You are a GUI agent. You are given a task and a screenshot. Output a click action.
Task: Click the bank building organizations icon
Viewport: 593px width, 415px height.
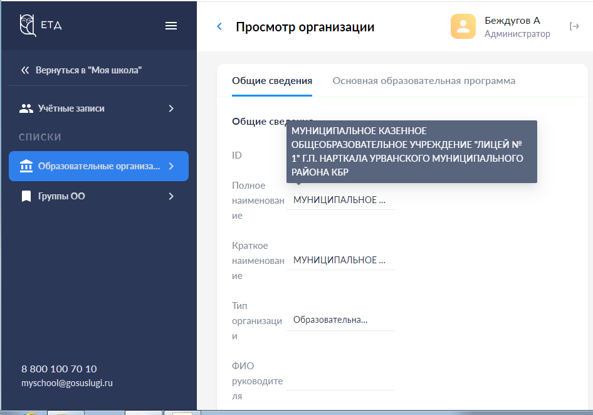pos(26,166)
